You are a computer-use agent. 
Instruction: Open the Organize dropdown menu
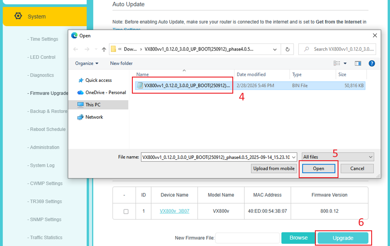(86, 64)
